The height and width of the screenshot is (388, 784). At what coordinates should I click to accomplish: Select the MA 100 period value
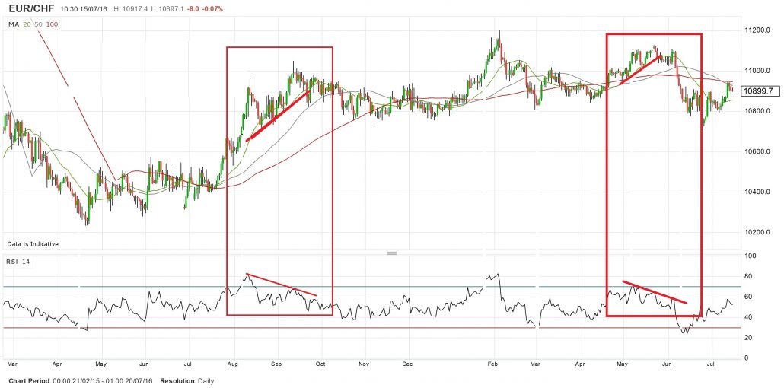52,24
